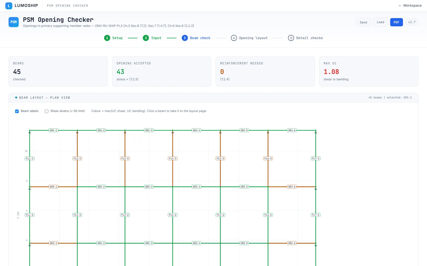Click the Opening Accepted 43 card
The height and width of the screenshot is (266, 427).
162,71
